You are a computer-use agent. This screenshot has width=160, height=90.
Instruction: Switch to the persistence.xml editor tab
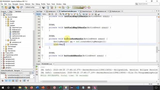click(102, 11)
